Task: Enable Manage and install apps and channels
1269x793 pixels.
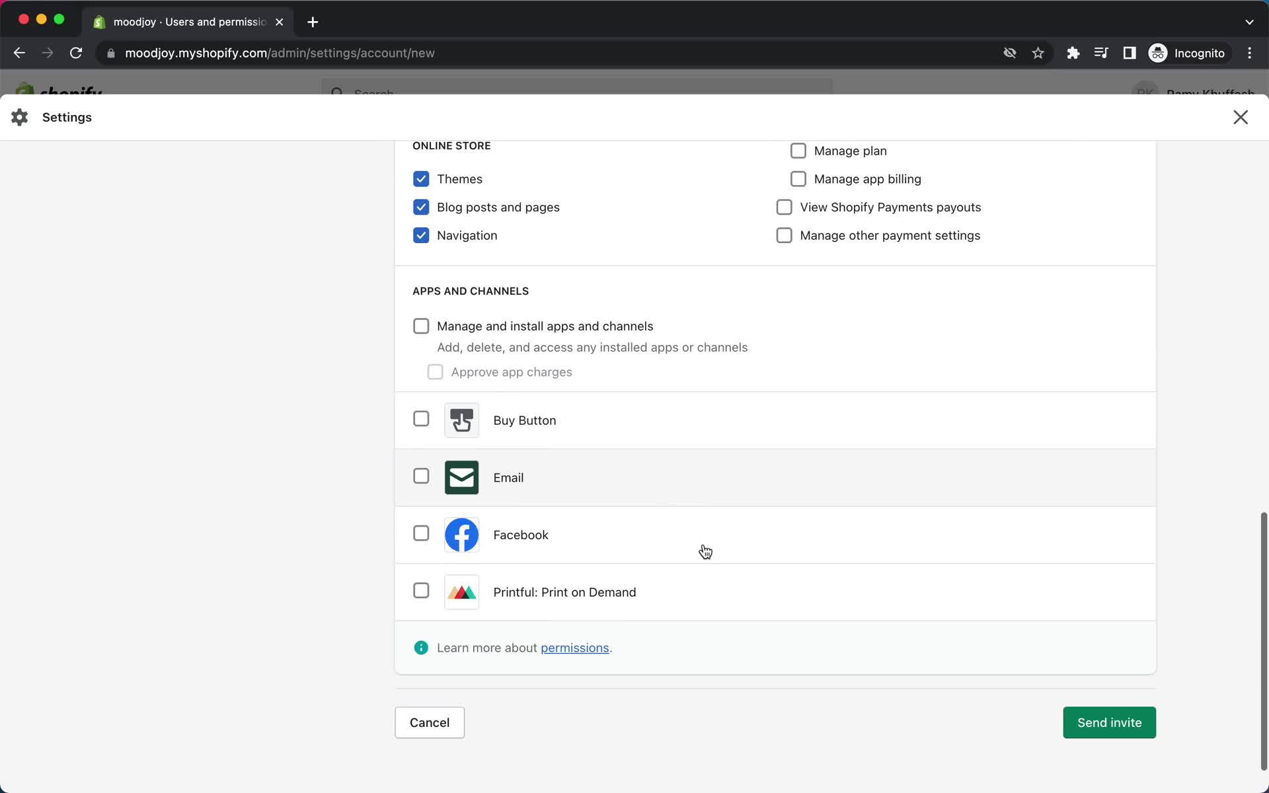Action: (x=421, y=326)
